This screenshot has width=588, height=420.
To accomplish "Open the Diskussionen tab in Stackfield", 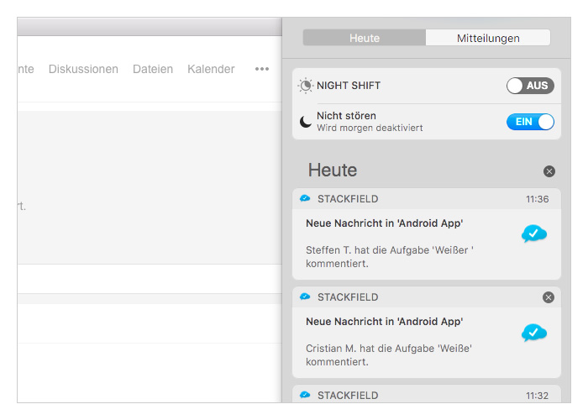I will click(83, 69).
